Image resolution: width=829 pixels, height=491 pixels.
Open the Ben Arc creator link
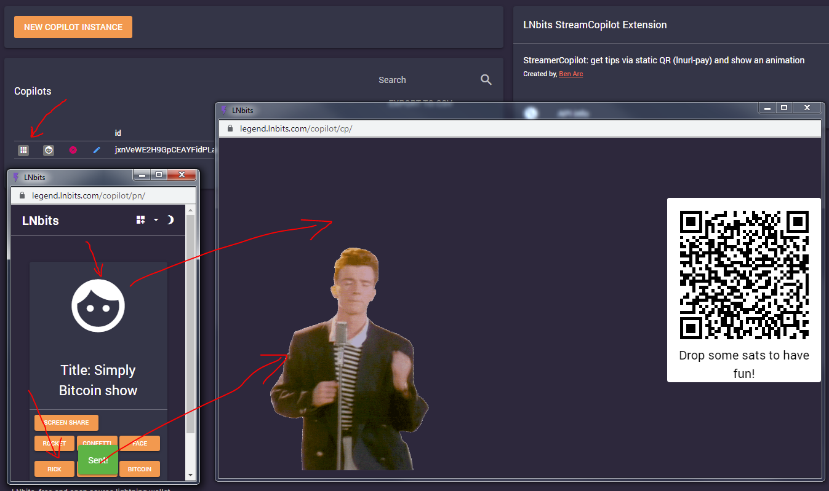571,74
